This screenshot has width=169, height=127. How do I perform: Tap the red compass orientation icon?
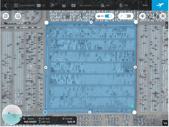(163, 16)
